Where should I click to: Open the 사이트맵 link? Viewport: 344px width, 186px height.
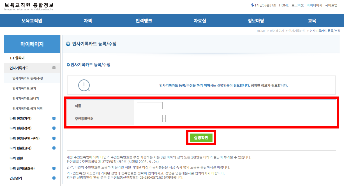[x=331, y=5]
